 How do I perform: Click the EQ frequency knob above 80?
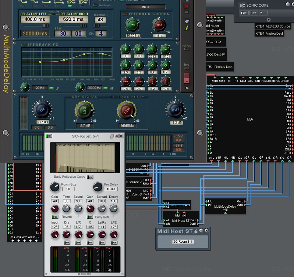125,49
